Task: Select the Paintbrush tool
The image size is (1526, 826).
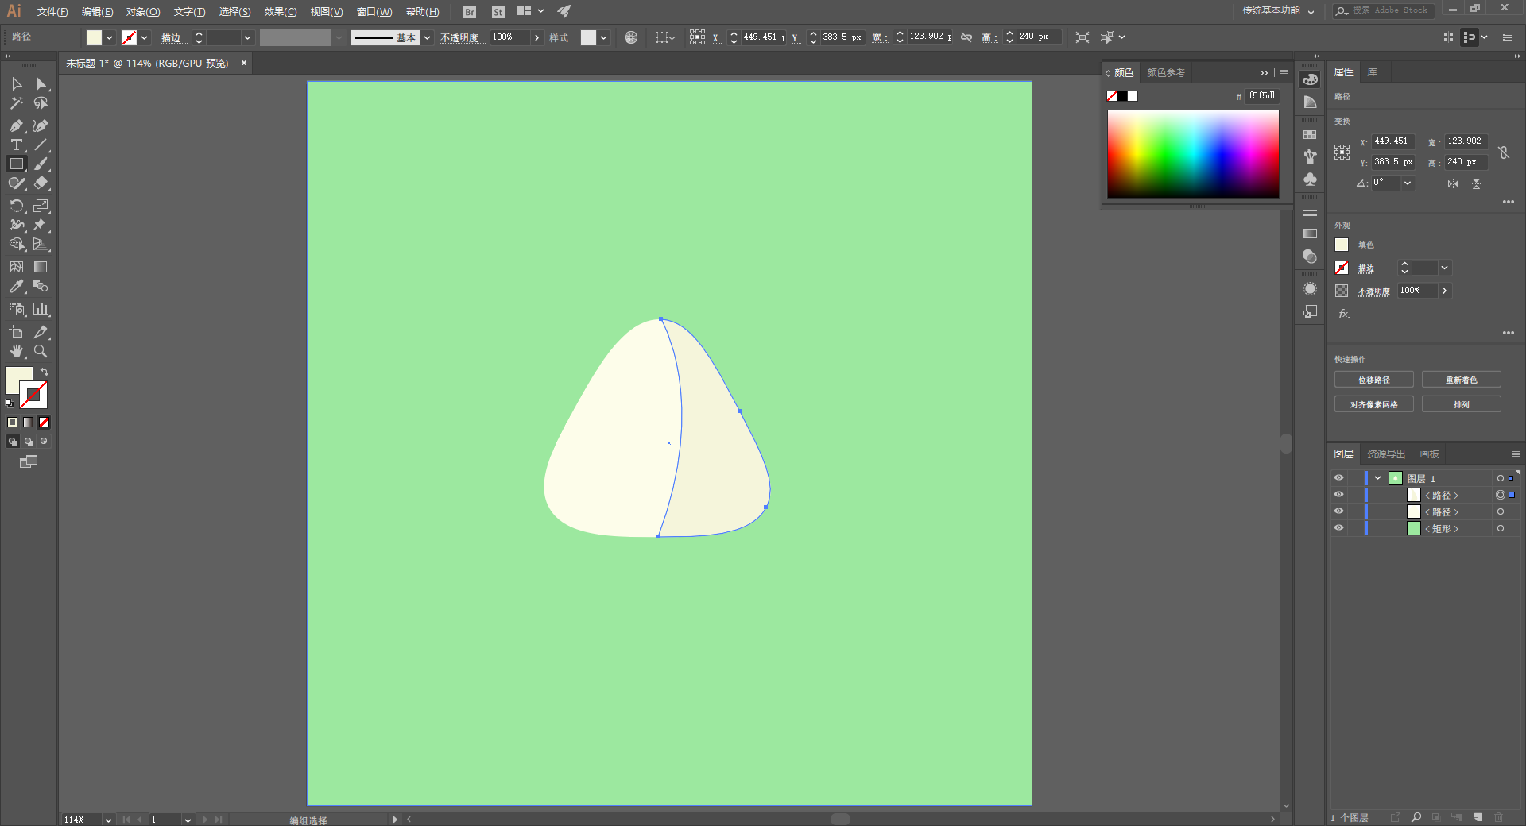Action: [x=41, y=164]
